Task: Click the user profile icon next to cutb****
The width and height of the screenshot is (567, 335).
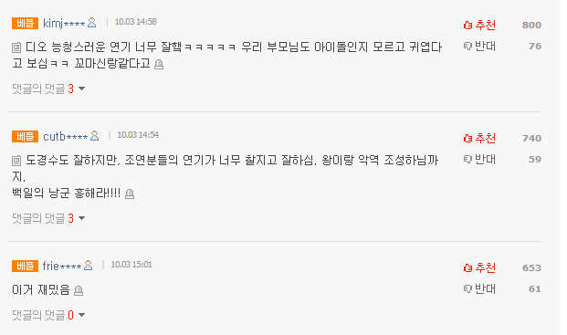Action: (x=94, y=135)
